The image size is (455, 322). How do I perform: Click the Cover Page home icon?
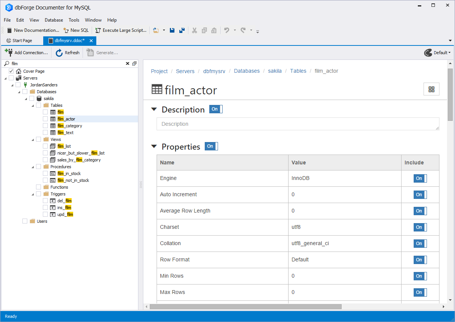click(x=19, y=71)
